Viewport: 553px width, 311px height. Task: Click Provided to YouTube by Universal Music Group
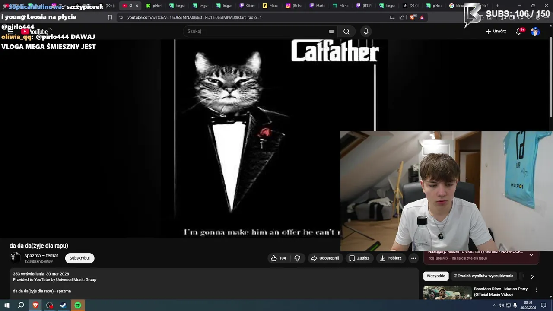pyautogui.click(x=54, y=279)
